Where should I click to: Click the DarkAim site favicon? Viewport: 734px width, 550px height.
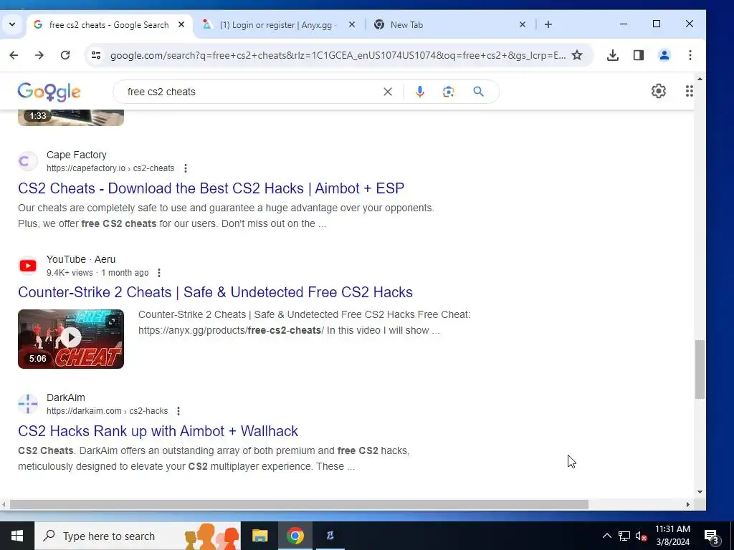(x=28, y=404)
